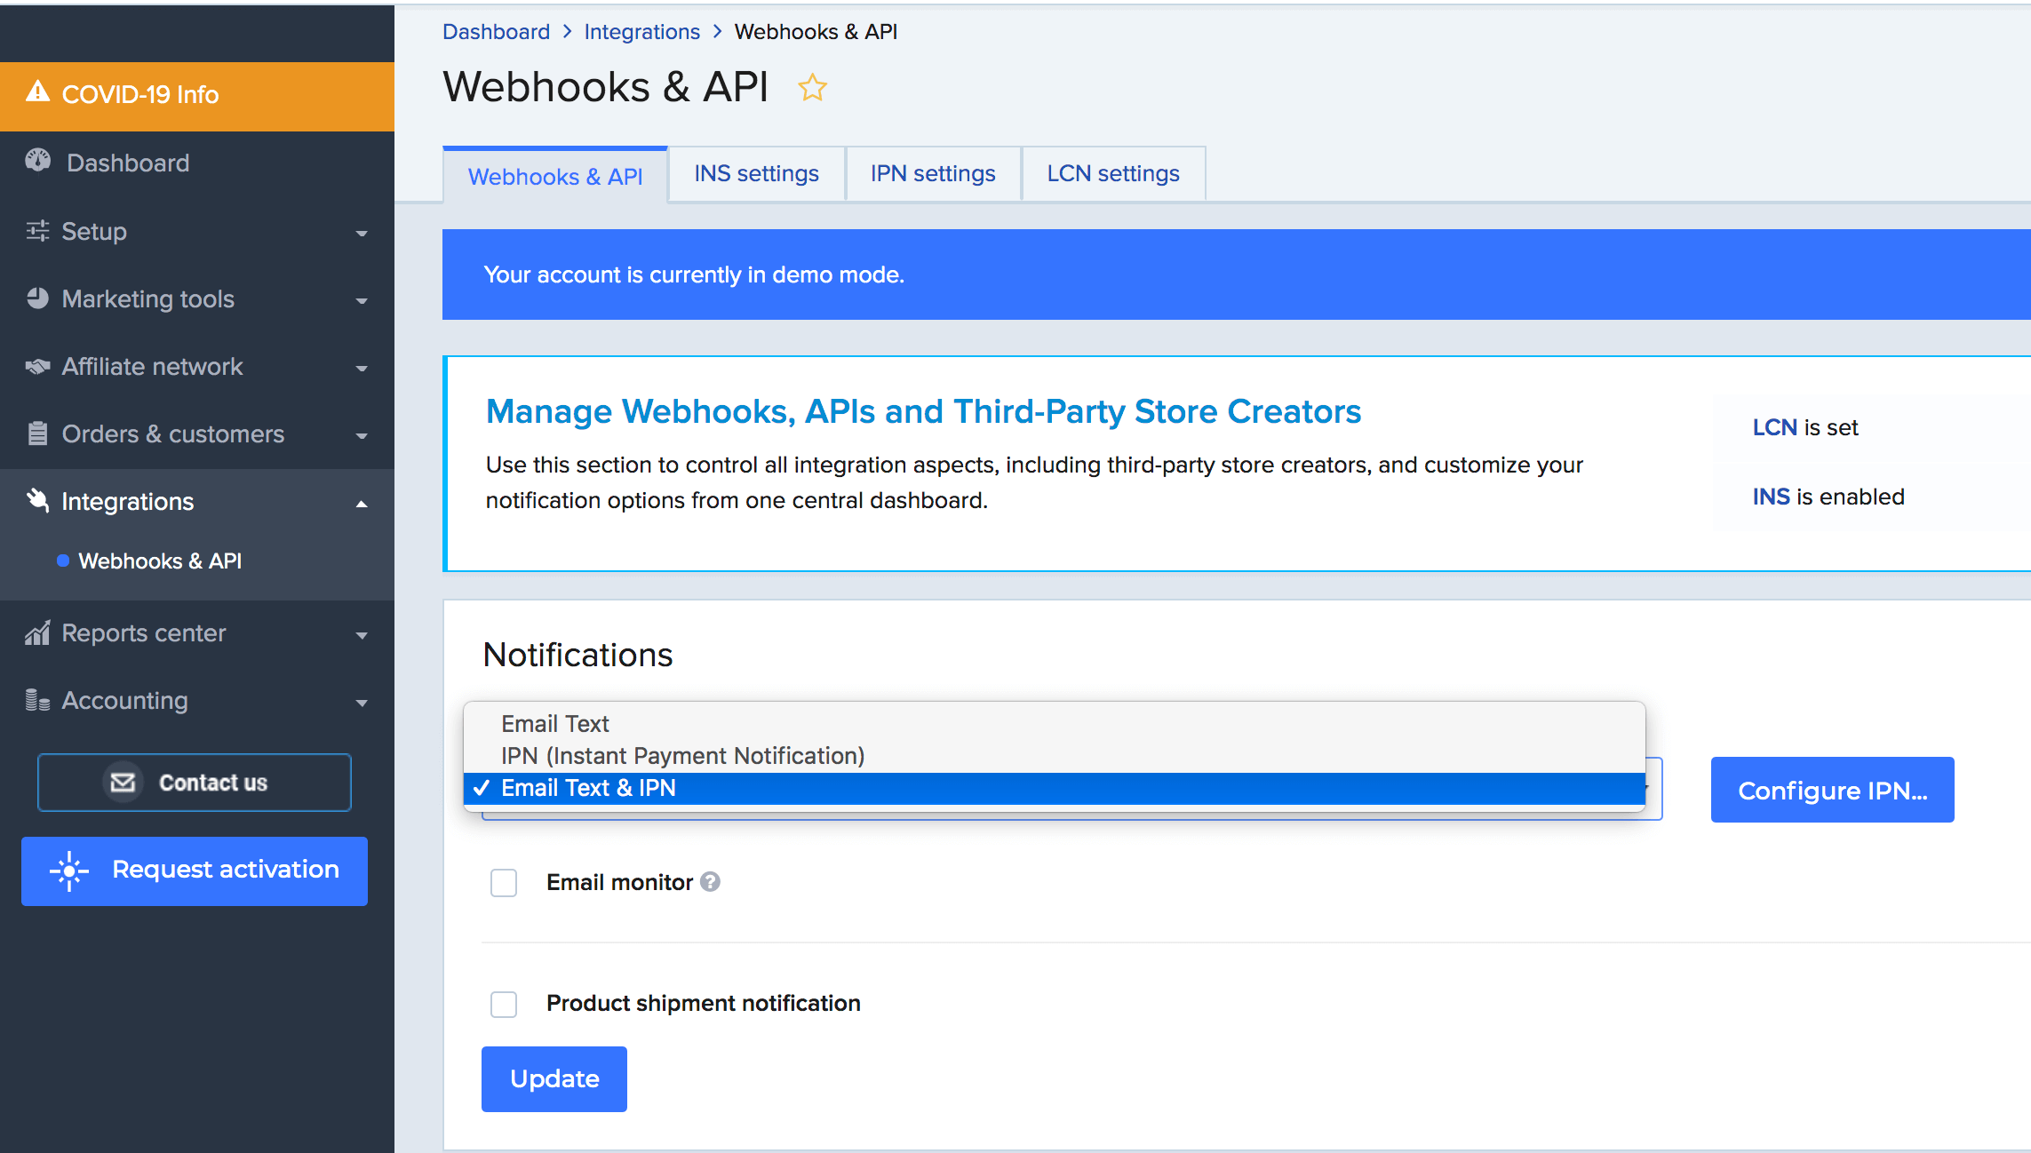The width and height of the screenshot is (2031, 1153).
Task: Expand the Setup menu arrow
Action: pos(362,234)
